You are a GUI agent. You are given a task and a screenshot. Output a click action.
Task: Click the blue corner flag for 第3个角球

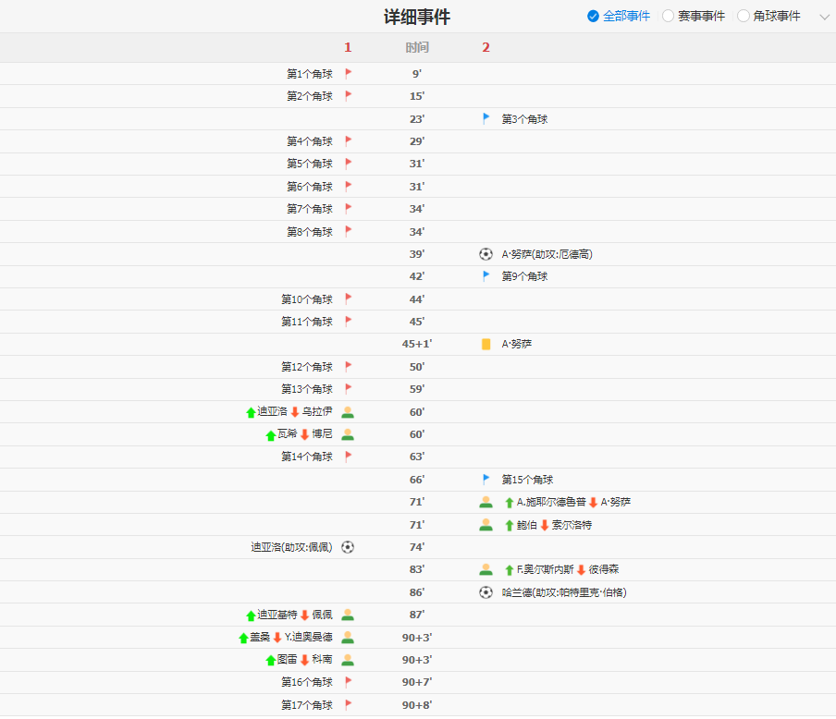[486, 118]
